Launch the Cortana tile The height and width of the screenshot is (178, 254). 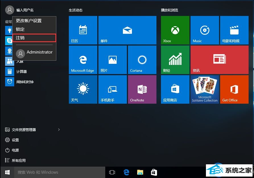[x=142, y=60]
